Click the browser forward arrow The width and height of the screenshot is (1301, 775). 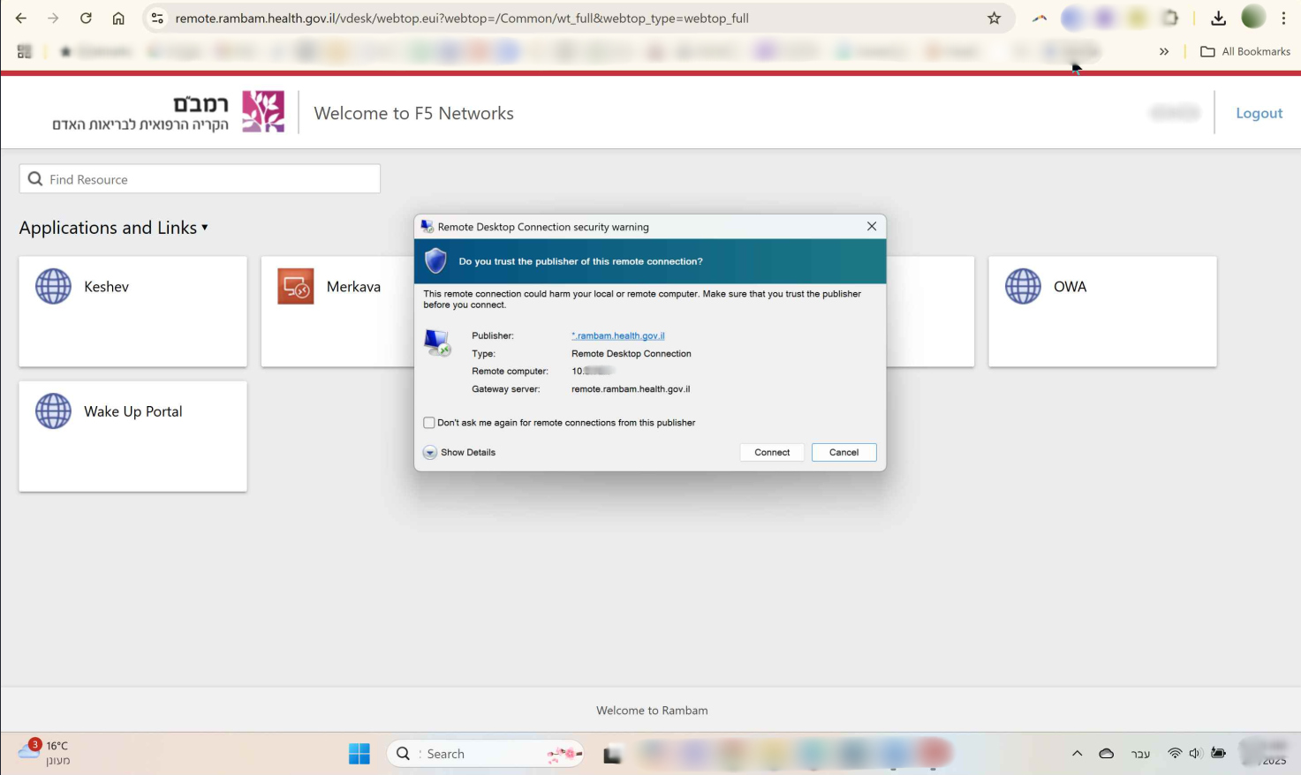click(x=53, y=18)
